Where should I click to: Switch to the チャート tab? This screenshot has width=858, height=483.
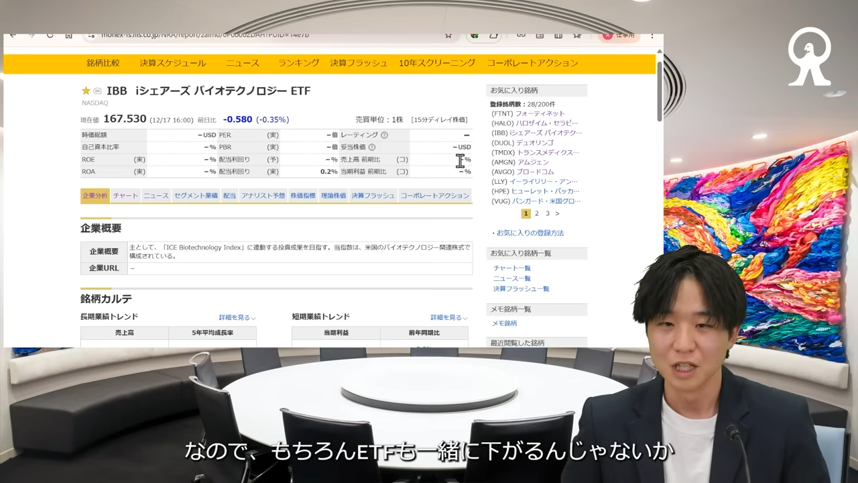click(125, 196)
